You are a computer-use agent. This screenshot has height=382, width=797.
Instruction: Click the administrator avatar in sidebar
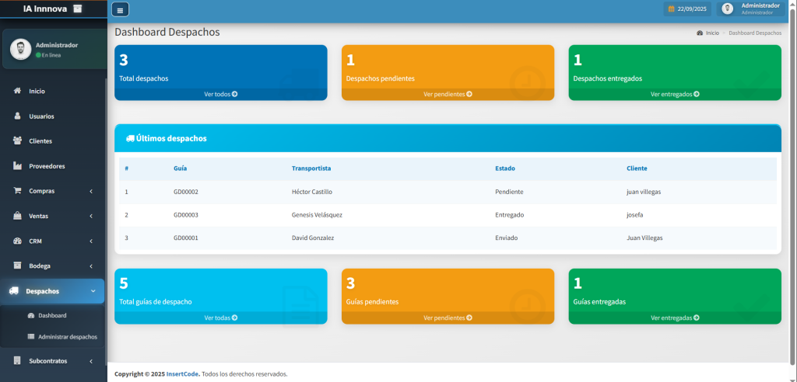(20, 49)
